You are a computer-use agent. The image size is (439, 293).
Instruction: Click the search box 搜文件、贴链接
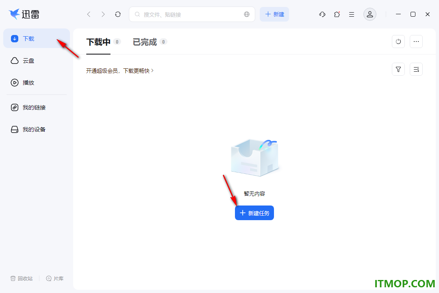tap(192, 14)
